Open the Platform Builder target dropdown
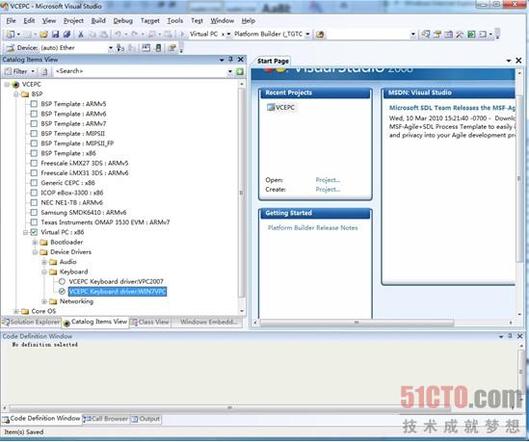The width and height of the screenshot is (529, 442). (x=307, y=34)
